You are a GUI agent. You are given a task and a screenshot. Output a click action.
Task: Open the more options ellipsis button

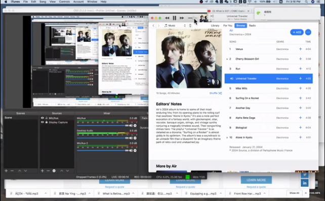coord(308,32)
